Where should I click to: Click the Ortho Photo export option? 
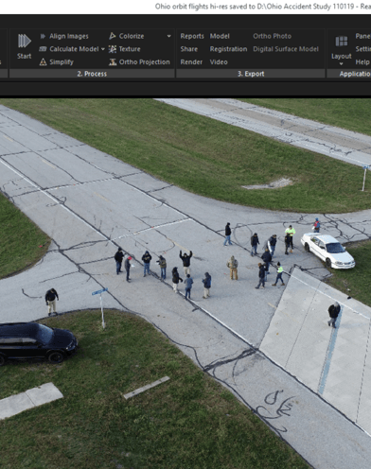pyautogui.click(x=272, y=36)
